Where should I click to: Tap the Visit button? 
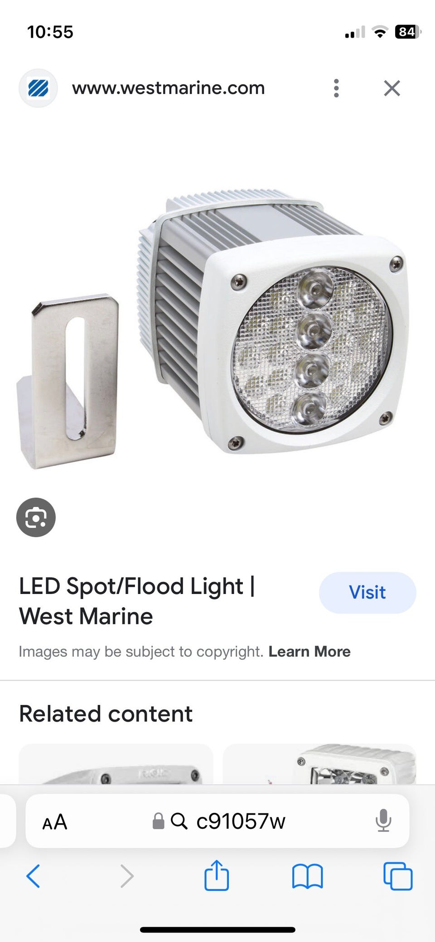tap(367, 592)
